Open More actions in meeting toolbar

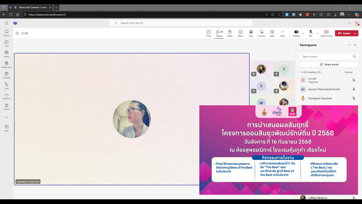283,33
